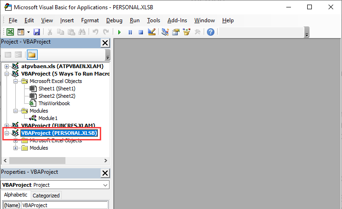Click the Insert UserForm toolbar icon

coord(21,32)
